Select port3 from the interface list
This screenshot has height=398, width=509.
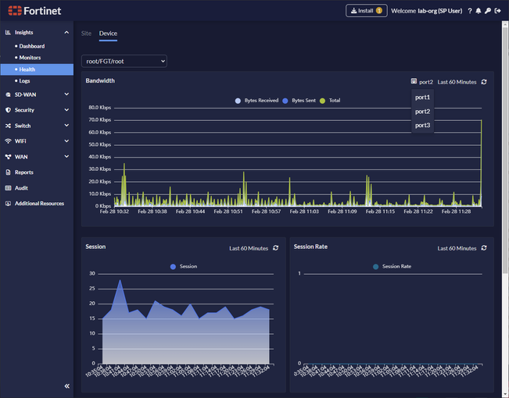click(422, 125)
